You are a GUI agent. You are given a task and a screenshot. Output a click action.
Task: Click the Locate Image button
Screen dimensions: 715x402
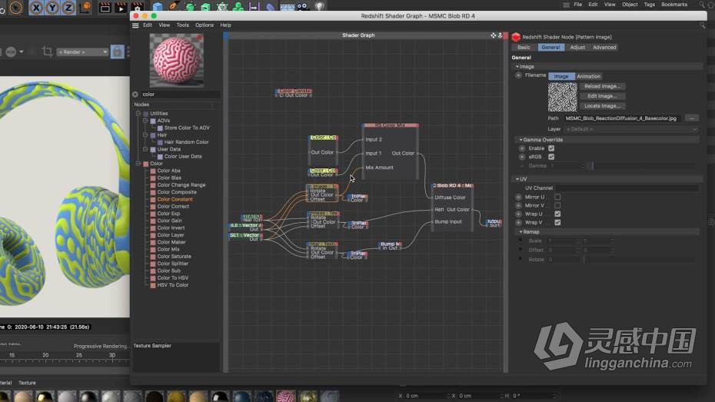tap(603, 106)
